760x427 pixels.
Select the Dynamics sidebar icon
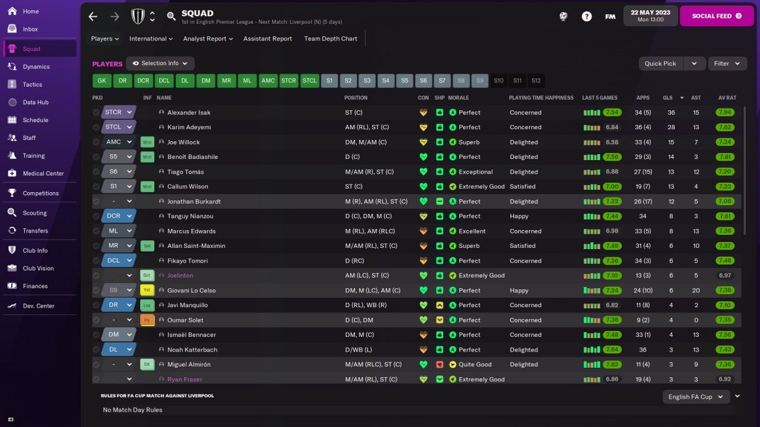(x=12, y=66)
